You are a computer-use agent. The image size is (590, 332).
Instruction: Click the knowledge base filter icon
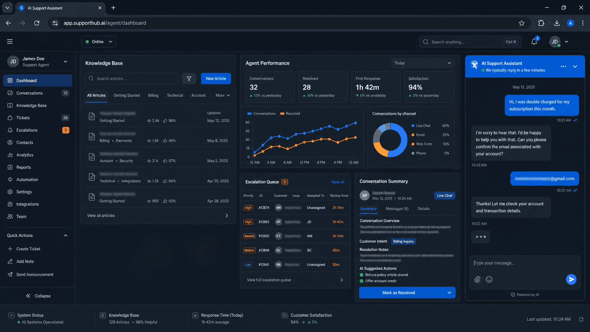[x=189, y=79]
